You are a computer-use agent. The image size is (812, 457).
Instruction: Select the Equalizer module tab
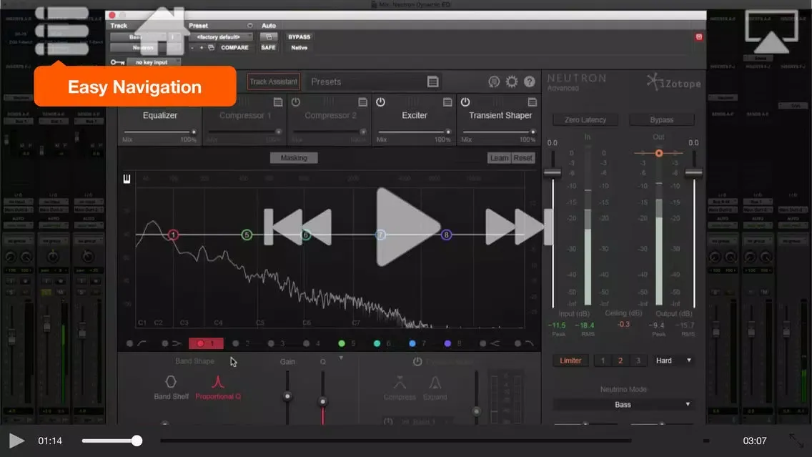(160, 116)
